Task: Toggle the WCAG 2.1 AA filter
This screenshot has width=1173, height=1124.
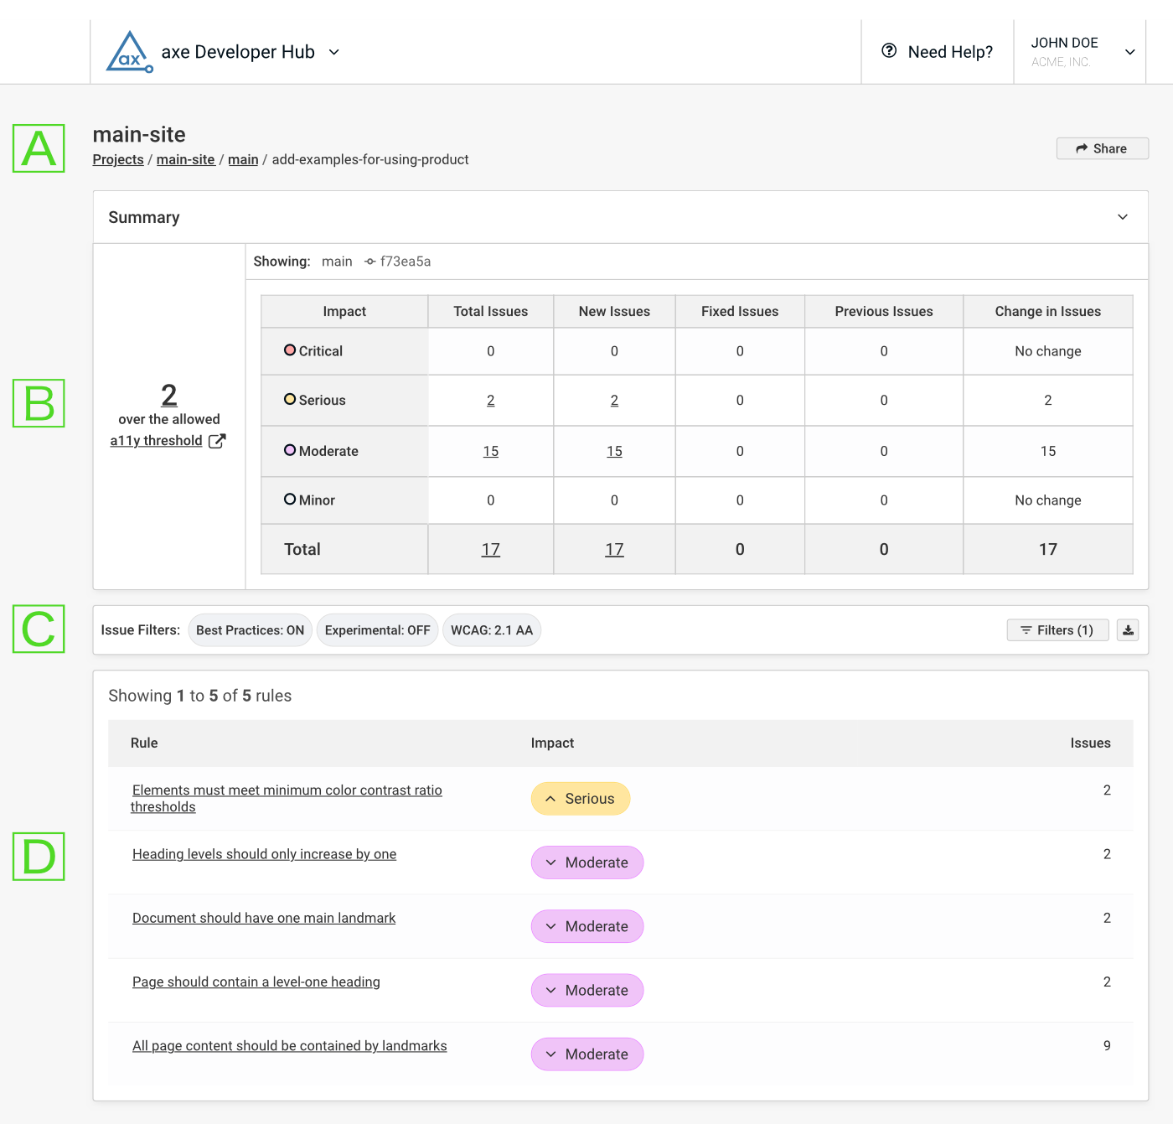Action: [x=492, y=629]
